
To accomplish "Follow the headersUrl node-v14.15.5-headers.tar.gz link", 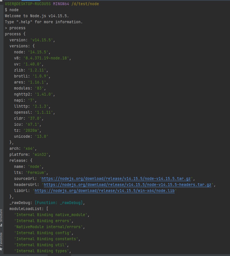I will tap(128, 185).
